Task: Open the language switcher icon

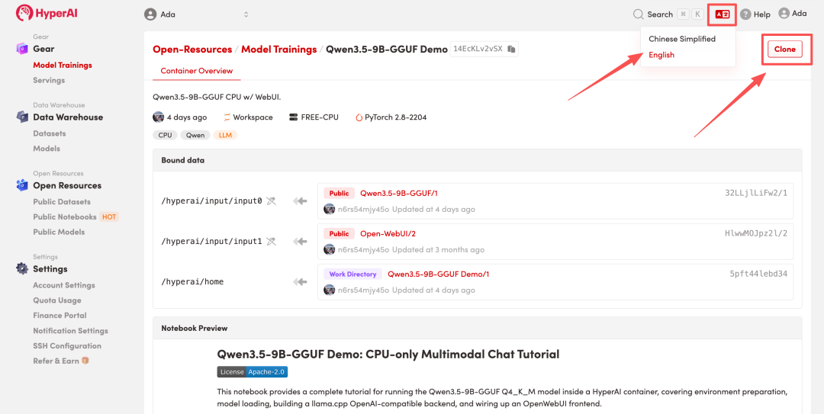Action: coord(722,14)
